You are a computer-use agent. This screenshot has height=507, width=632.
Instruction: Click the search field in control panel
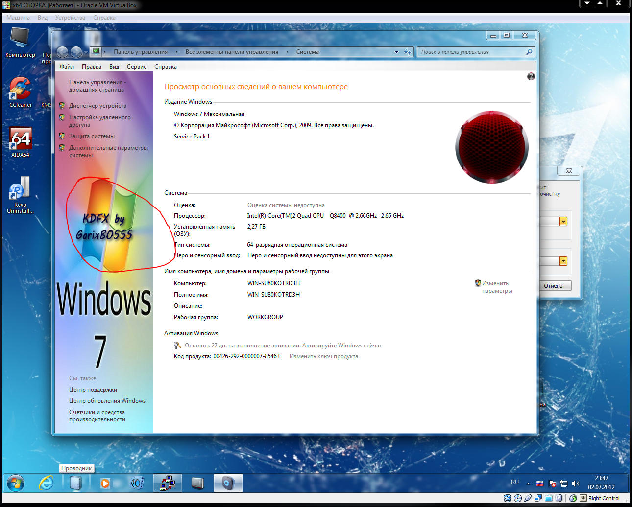tap(471, 52)
